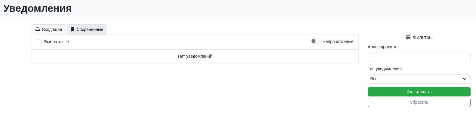The height and width of the screenshot is (116, 476).
Task: Click the Непрочитанные label text
Action: pyautogui.click(x=338, y=41)
